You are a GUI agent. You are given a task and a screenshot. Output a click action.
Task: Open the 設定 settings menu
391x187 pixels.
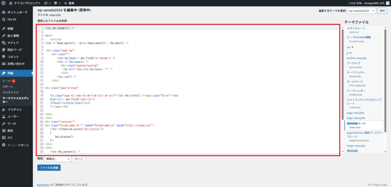coord(10,130)
